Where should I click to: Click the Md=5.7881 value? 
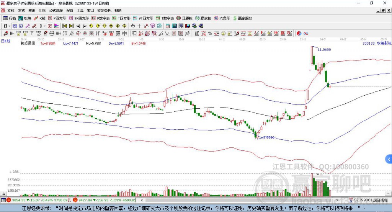(93, 43)
